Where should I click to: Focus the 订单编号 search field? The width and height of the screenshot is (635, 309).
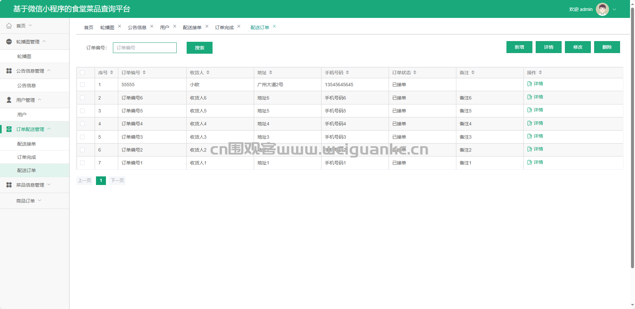144,48
